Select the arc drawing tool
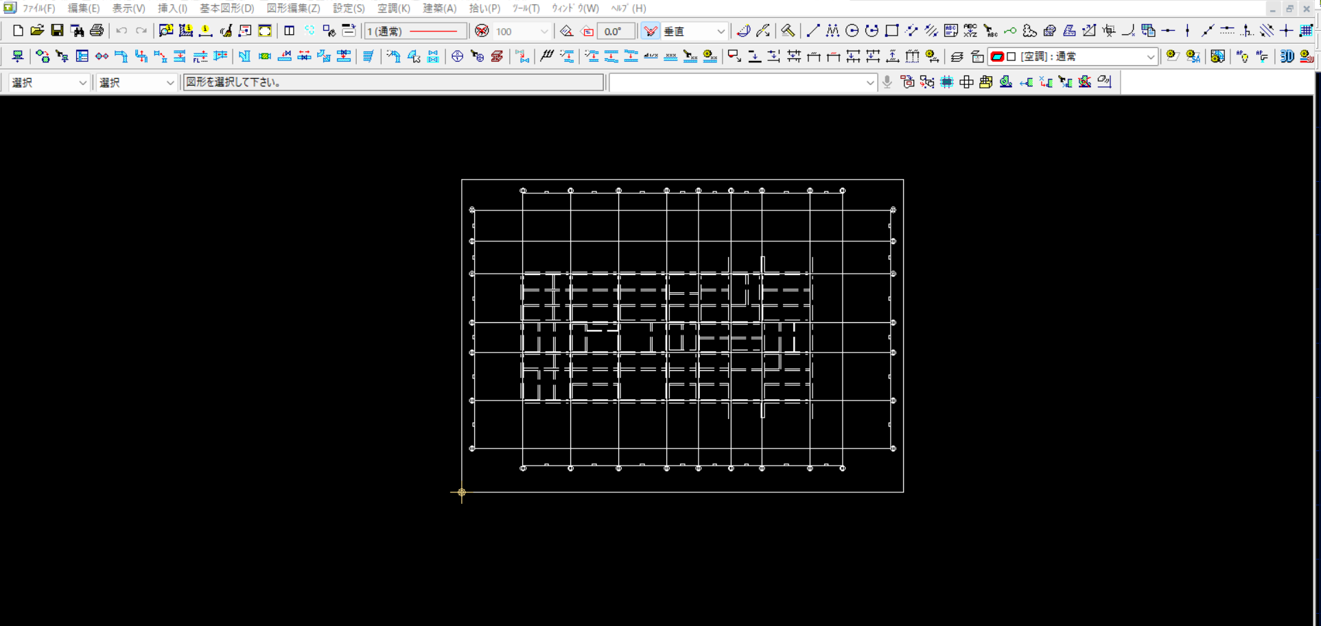 [x=872, y=31]
